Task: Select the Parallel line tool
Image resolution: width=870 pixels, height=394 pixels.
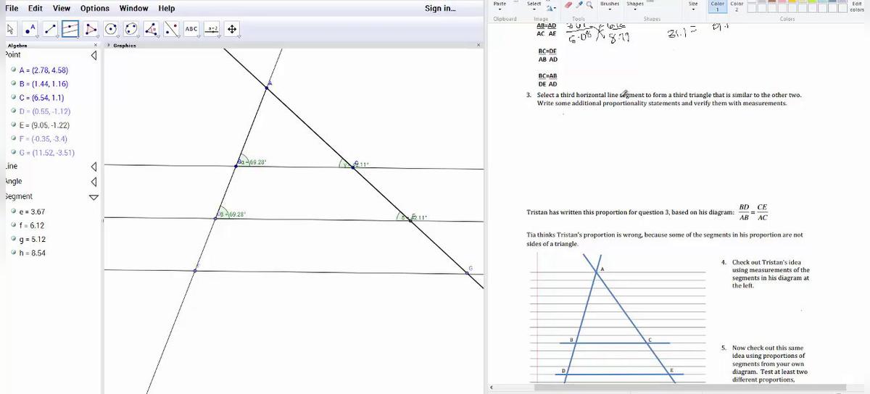Action: click(70, 29)
